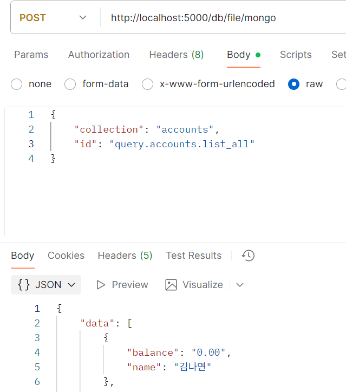
Task: Select the form-data radio option
Action: (70, 84)
